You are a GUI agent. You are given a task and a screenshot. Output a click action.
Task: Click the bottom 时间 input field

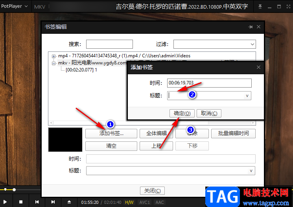tap(171, 159)
